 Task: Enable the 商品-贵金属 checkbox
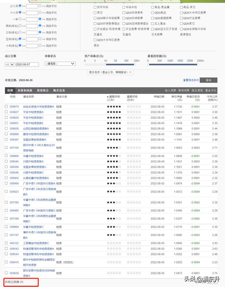pyautogui.click(x=153, y=7)
